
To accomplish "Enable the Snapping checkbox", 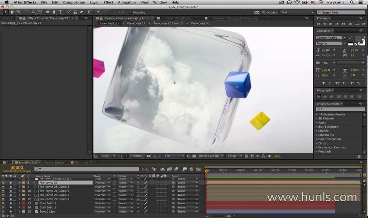I will (130, 12).
